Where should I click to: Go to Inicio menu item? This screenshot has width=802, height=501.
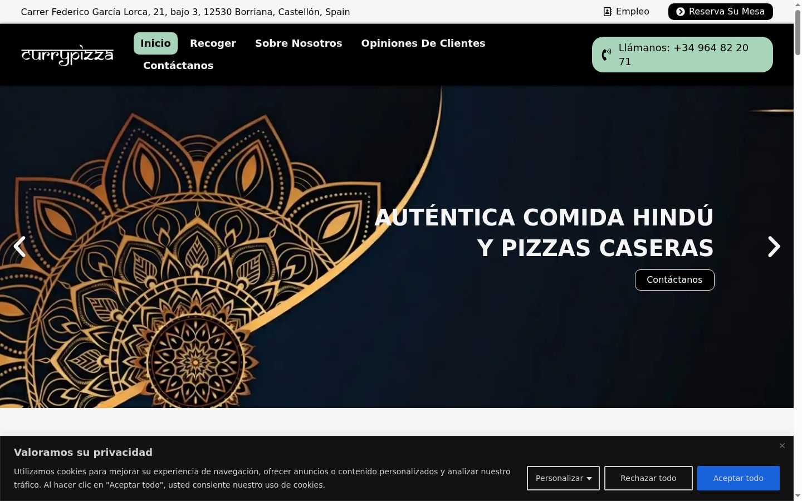155,43
